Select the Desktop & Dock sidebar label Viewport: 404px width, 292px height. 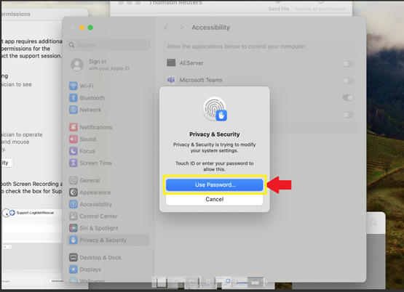pyautogui.click(x=100, y=257)
